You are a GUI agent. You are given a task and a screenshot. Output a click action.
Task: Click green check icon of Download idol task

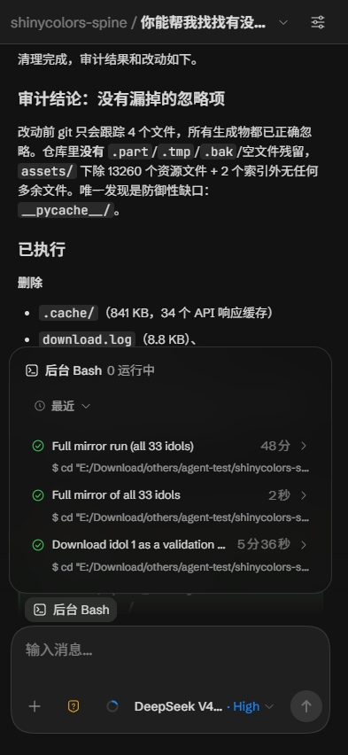[38, 545]
